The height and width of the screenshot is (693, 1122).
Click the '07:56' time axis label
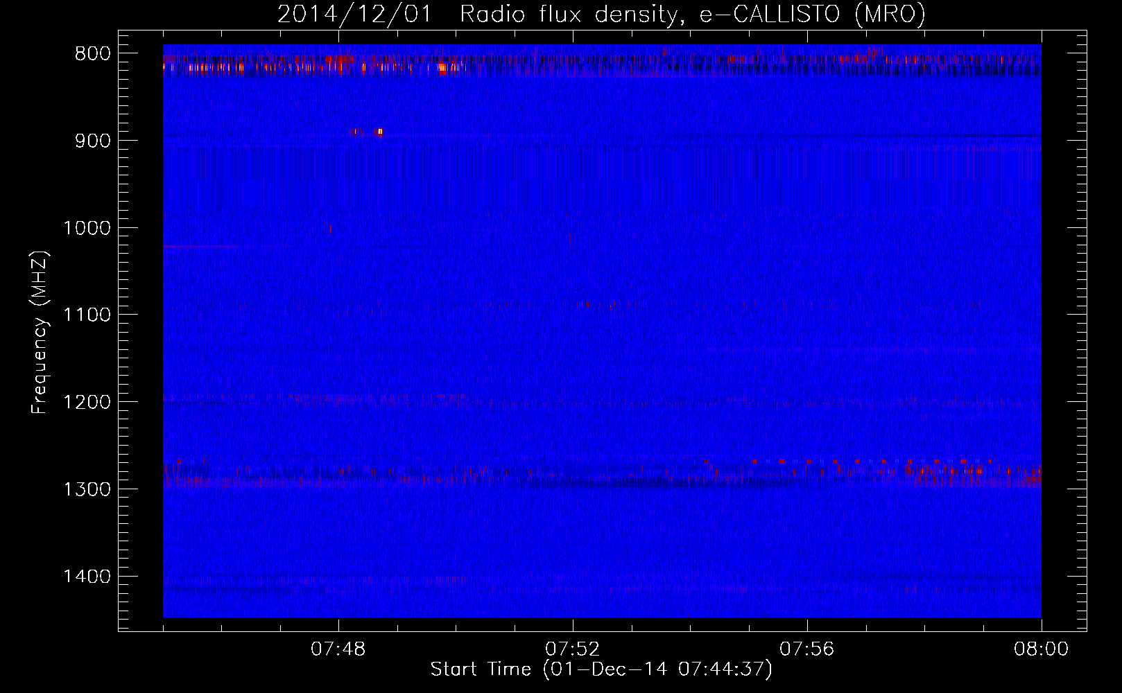807,649
